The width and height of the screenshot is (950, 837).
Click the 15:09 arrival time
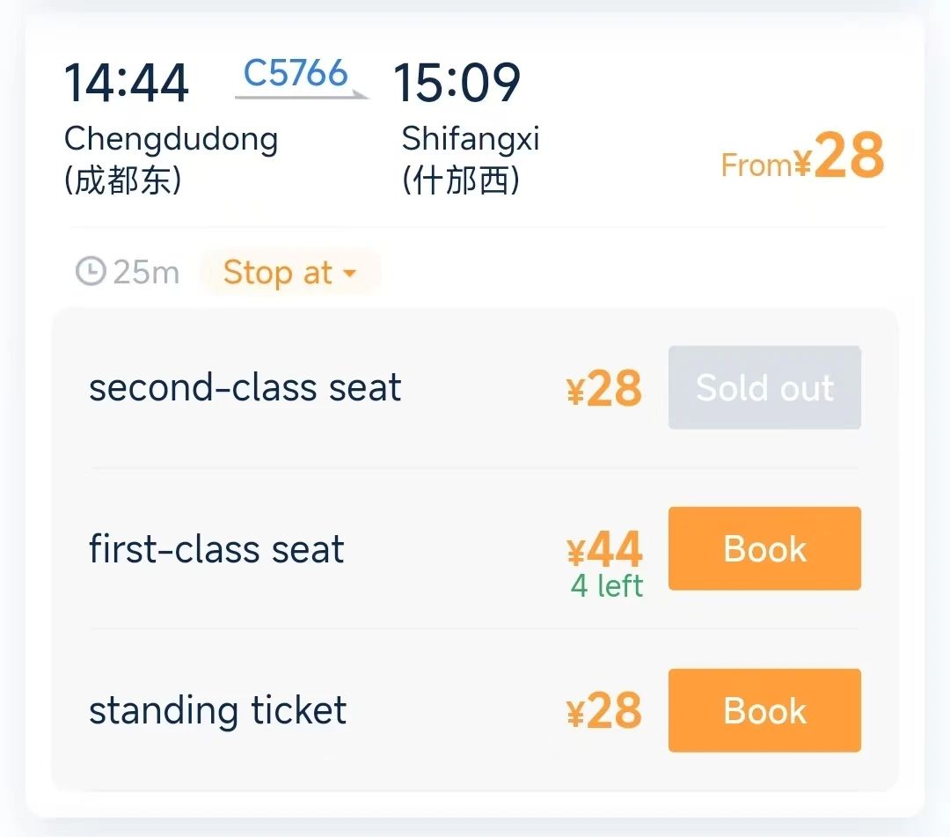pos(457,83)
